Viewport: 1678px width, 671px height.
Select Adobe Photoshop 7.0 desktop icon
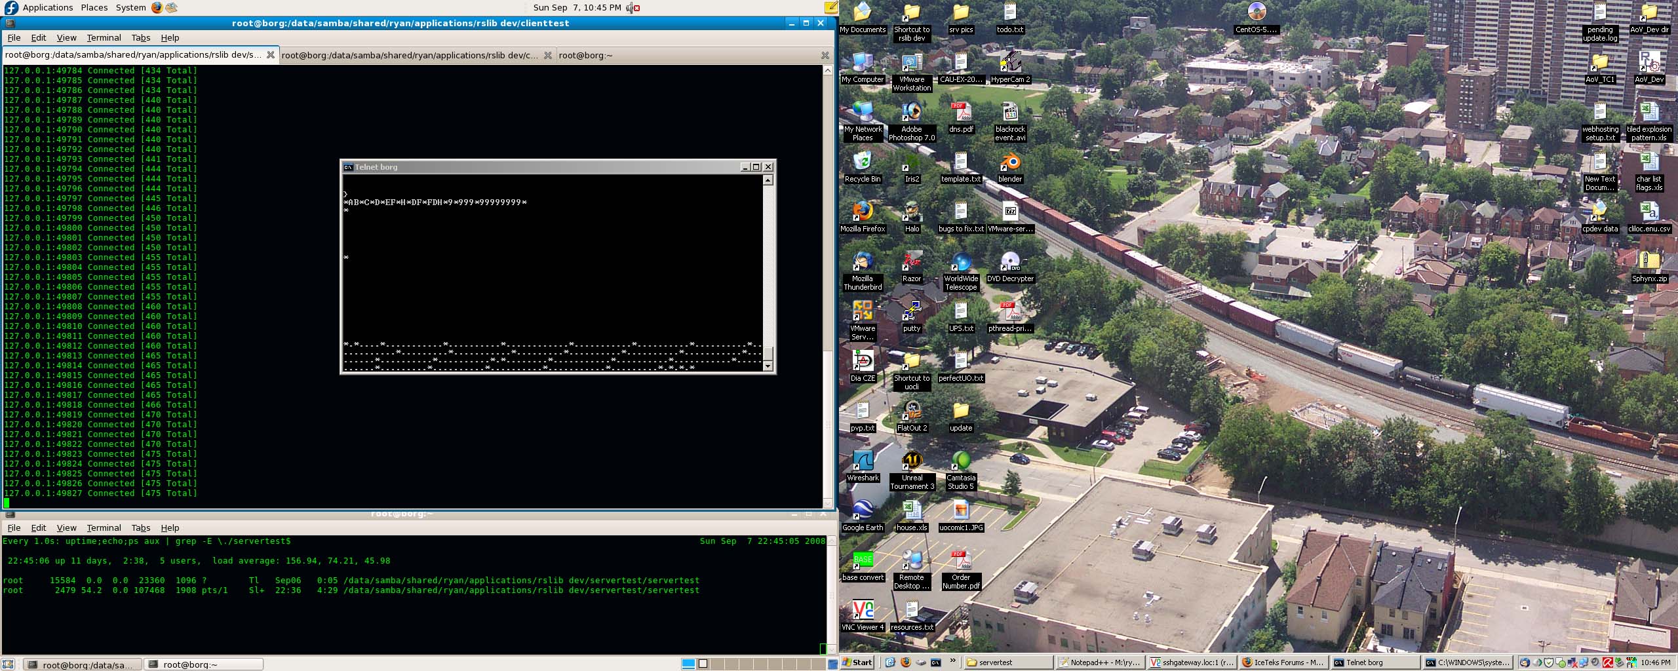912,122
